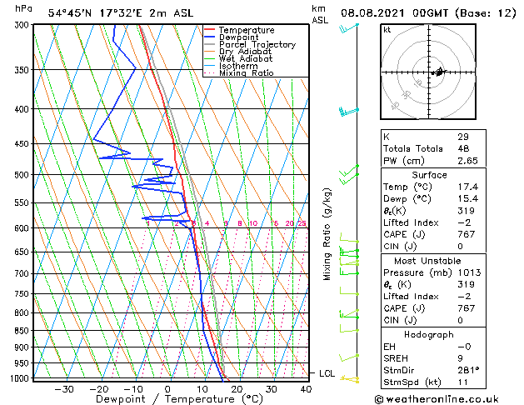Click the LCL marker label

[327, 373]
